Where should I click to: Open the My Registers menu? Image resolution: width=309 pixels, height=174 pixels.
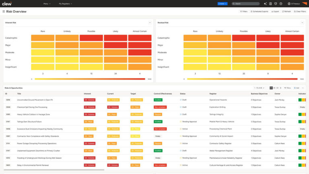[x=64, y=4]
